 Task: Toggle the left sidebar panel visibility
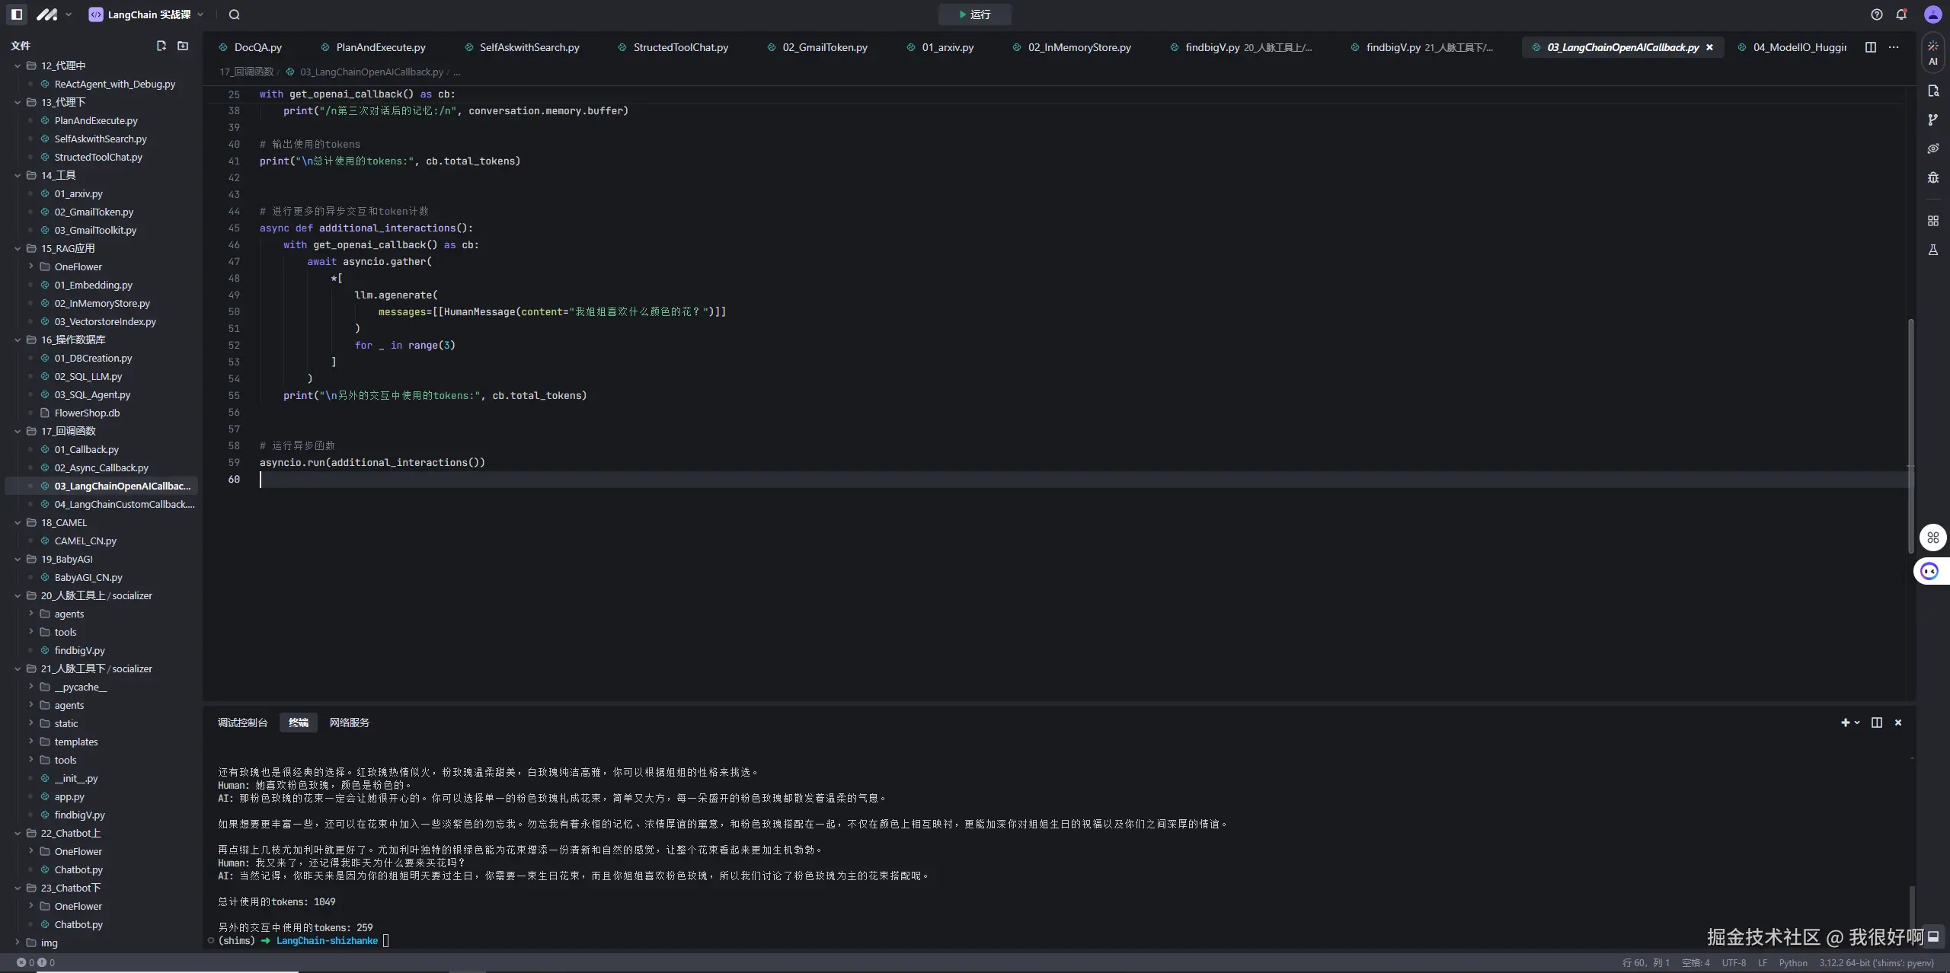click(x=17, y=14)
